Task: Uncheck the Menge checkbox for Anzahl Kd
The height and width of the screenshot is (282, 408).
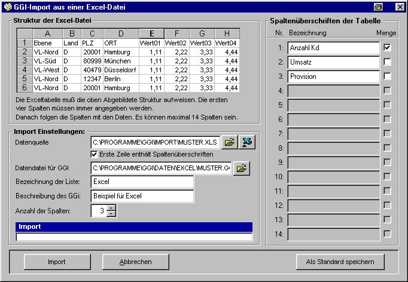Action: 388,47
